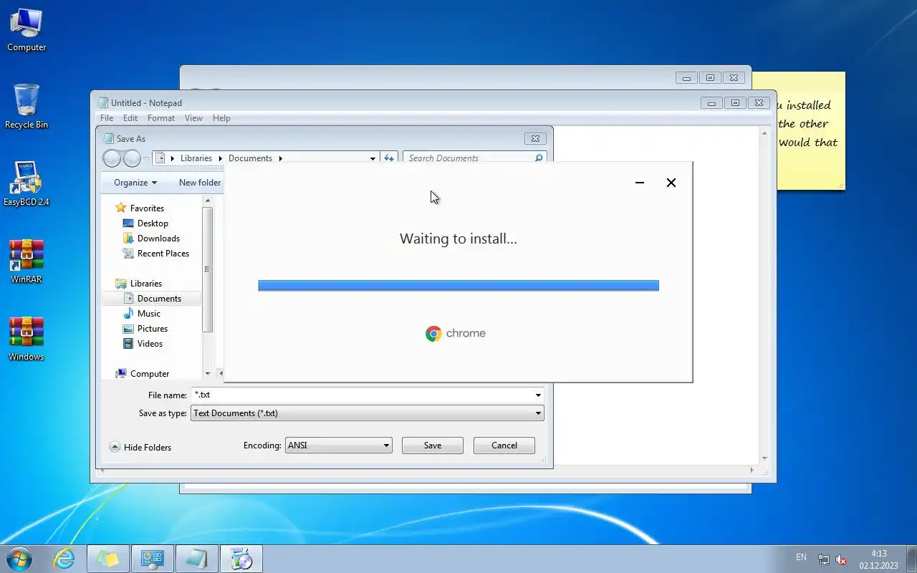The height and width of the screenshot is (573, 917).
Task: Expand the arrow after Libraries in the path
Action: (221, 158)
